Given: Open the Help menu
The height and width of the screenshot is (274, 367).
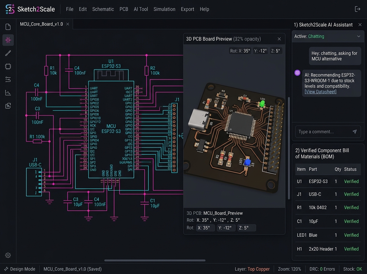Looking at the screenshot, I should [x=205, y=9].
